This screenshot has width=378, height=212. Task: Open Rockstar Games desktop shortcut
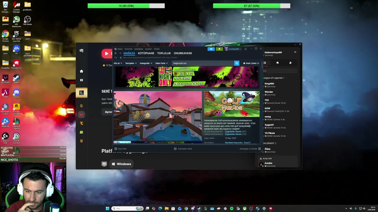click(x=17, y=109)
